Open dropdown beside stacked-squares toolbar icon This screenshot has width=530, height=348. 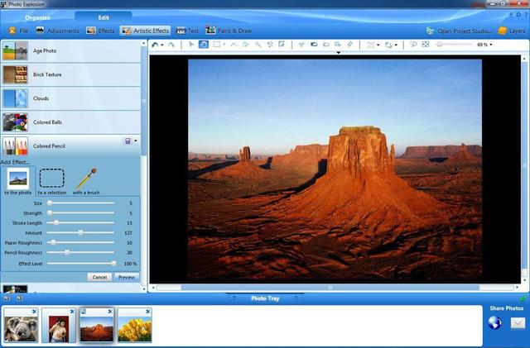(x=396, y=45)
